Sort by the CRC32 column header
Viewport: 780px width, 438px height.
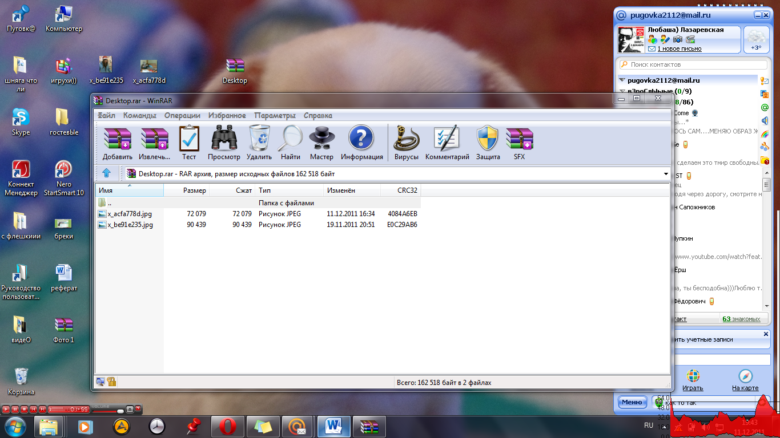coord(401,190)
